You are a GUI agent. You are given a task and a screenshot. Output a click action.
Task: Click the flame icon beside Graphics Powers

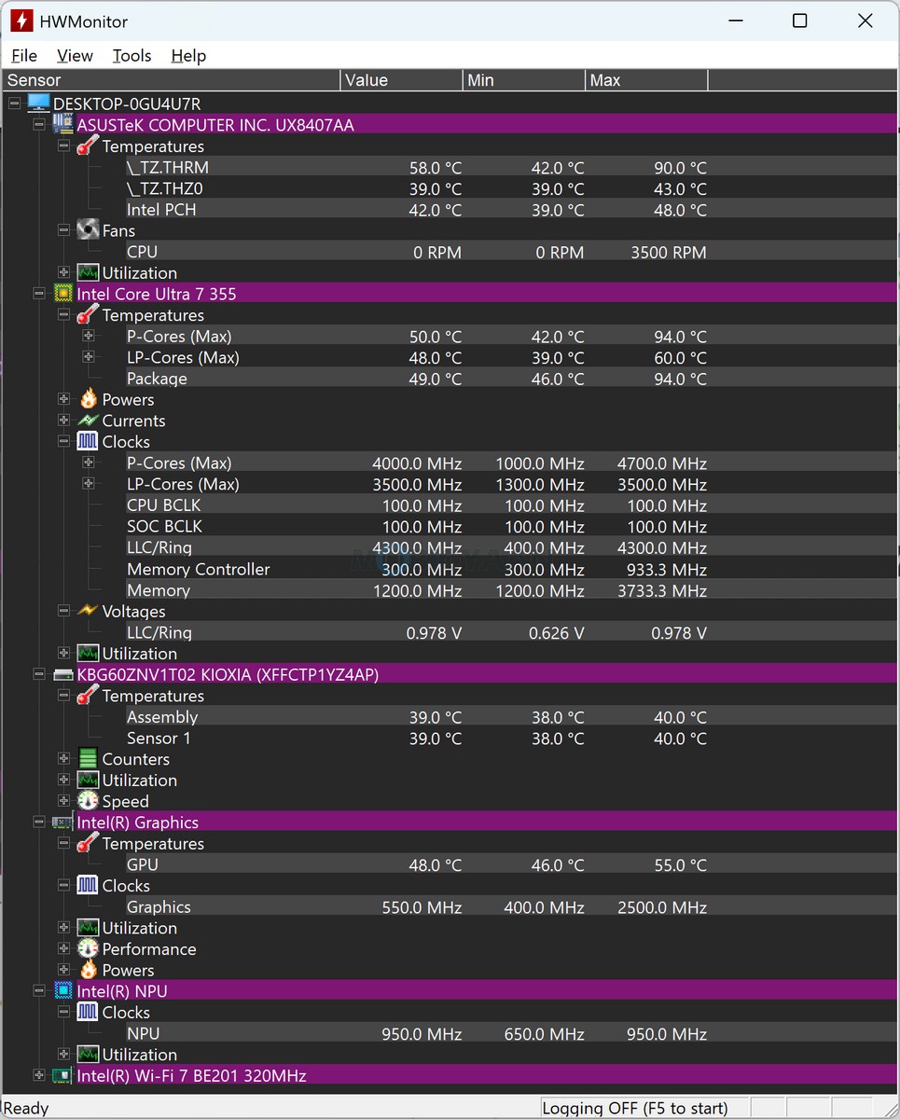pos(88,970)
